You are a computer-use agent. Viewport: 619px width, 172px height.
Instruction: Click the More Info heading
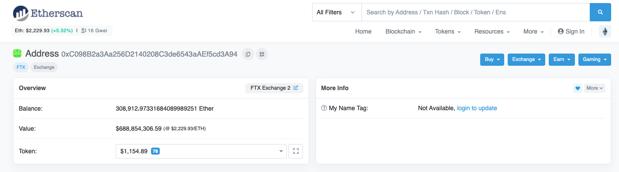335,88
